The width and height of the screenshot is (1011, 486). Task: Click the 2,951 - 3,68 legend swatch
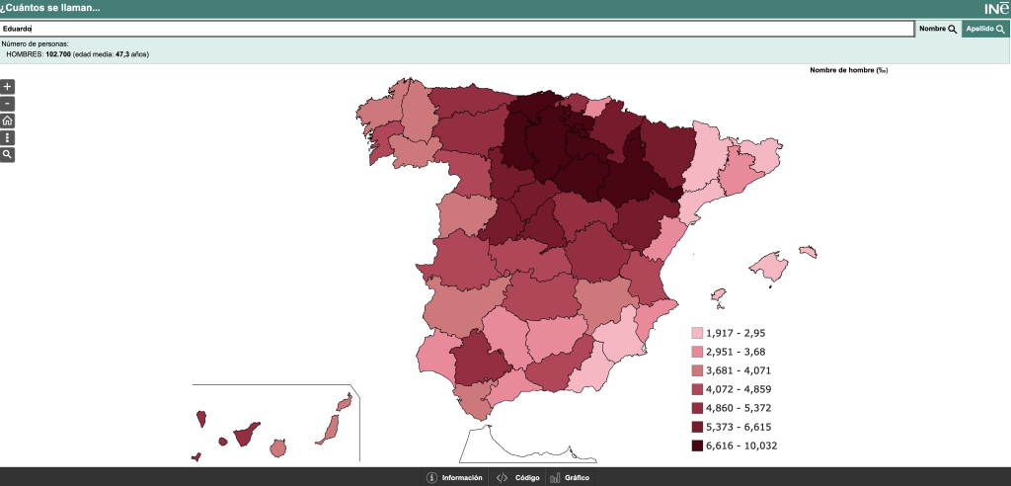[697, 352]
